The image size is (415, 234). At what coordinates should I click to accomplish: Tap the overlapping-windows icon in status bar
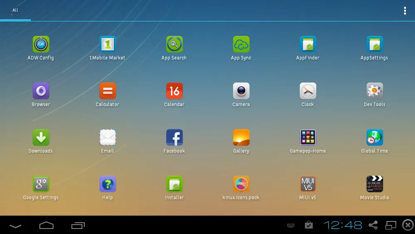click(x=391, y=225)
